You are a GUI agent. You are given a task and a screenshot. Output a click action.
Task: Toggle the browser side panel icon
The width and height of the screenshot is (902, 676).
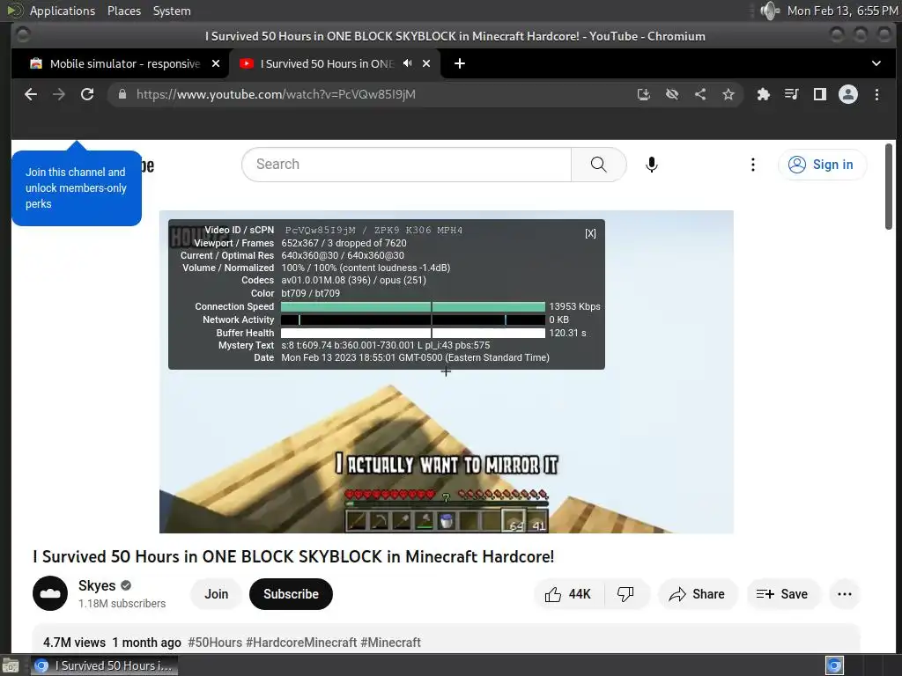[820, 94]
